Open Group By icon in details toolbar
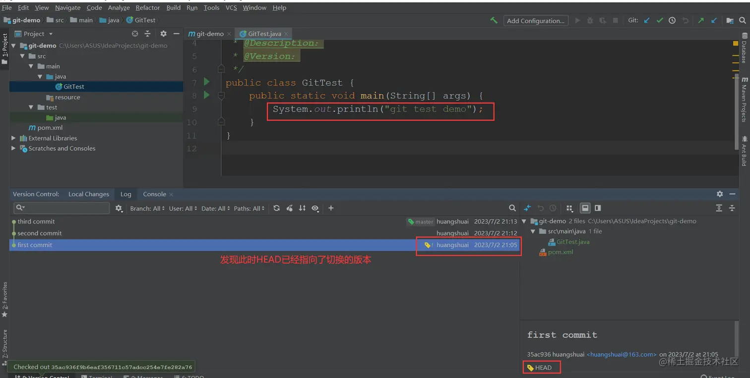750x378 pixels. click(569, 208)
